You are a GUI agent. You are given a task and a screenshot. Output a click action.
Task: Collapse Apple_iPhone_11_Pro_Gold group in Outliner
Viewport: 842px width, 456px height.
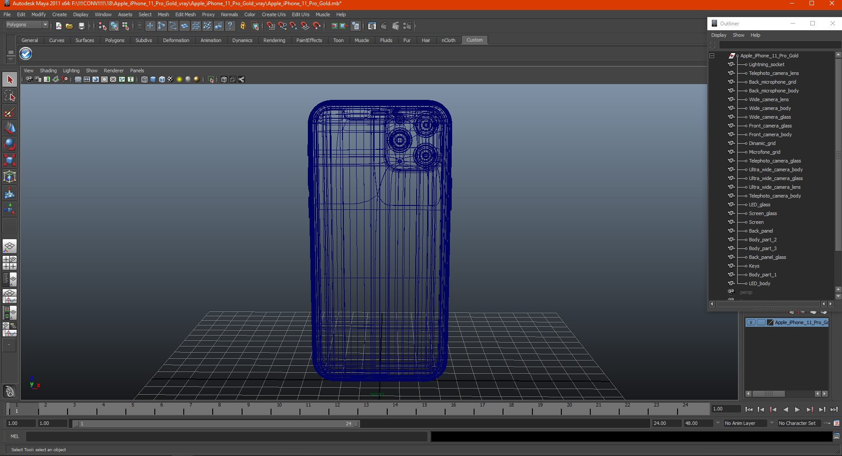coord(712,56)
